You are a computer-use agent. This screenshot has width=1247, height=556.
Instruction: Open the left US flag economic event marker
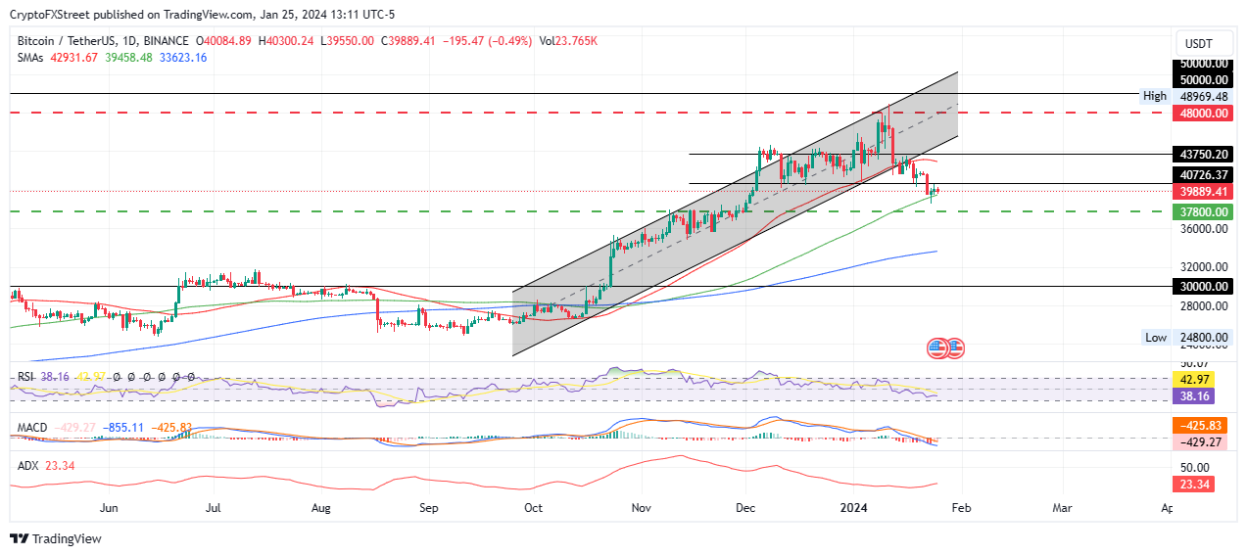click(x=936, y=347)
